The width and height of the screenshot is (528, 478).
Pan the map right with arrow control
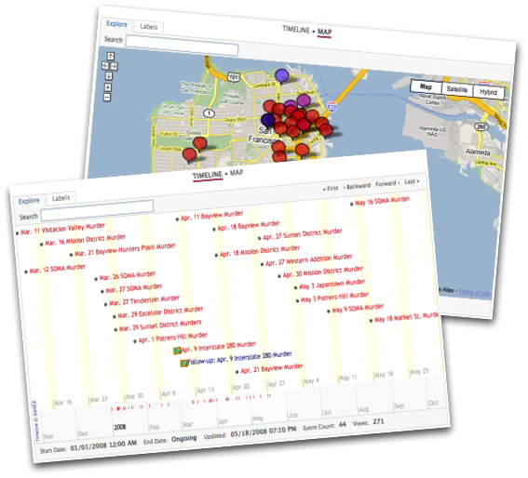pyautogui.click(x=115, y=66)
